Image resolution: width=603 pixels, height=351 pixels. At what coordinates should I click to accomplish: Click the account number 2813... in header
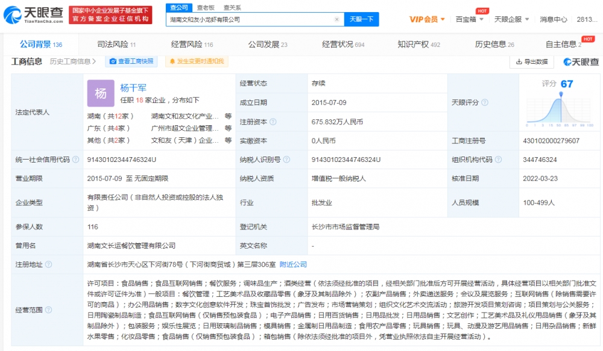[x=587, y=19]
